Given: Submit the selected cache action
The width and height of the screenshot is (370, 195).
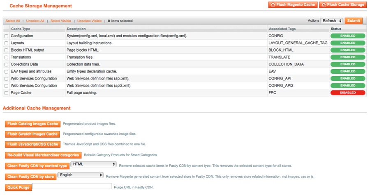Looking at the screenshot, I should [354, 21].
